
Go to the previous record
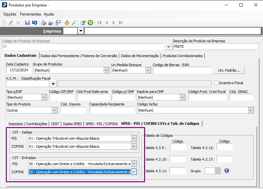tap(107, 23)
